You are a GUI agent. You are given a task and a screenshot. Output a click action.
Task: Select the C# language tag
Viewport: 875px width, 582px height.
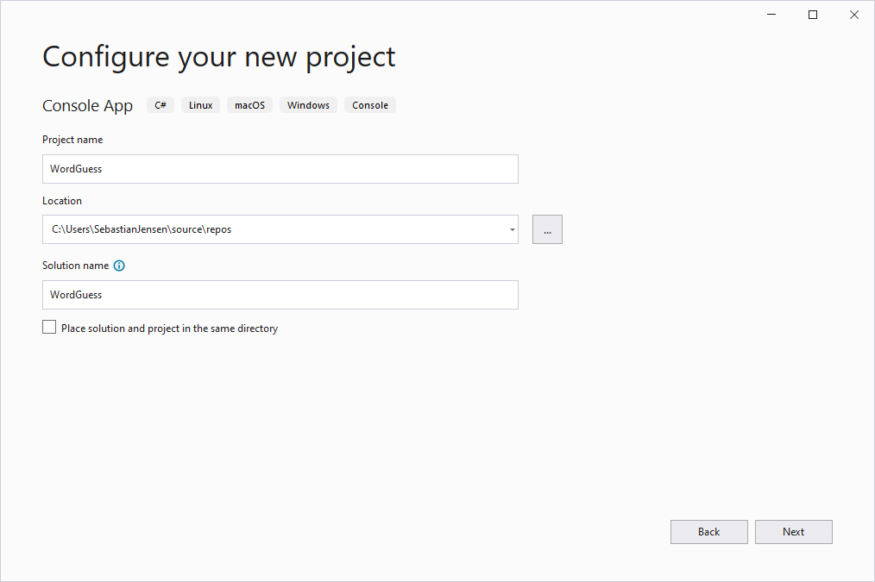click(161, 105)
